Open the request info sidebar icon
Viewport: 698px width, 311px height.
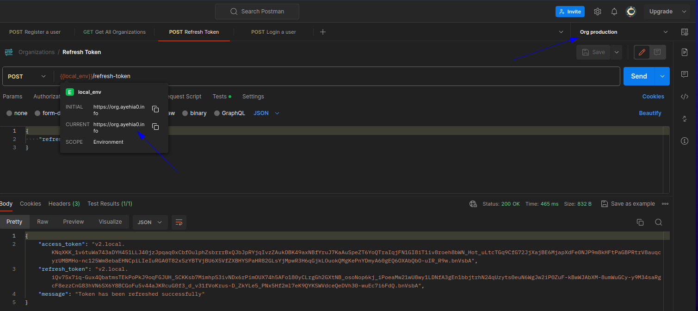tap(685, 141)
